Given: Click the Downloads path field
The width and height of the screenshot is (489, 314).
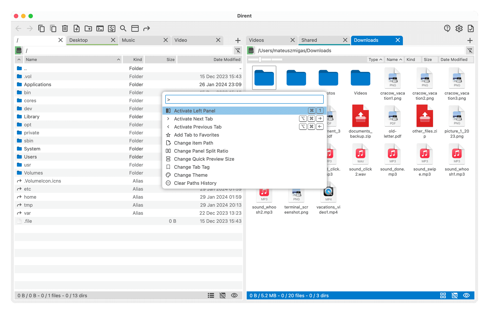Looking at the screenshot, I should click(x=360, y=50).
